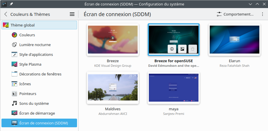Open Style Plasma page
This screenshot has width=268, height=131.
(39, 64)
